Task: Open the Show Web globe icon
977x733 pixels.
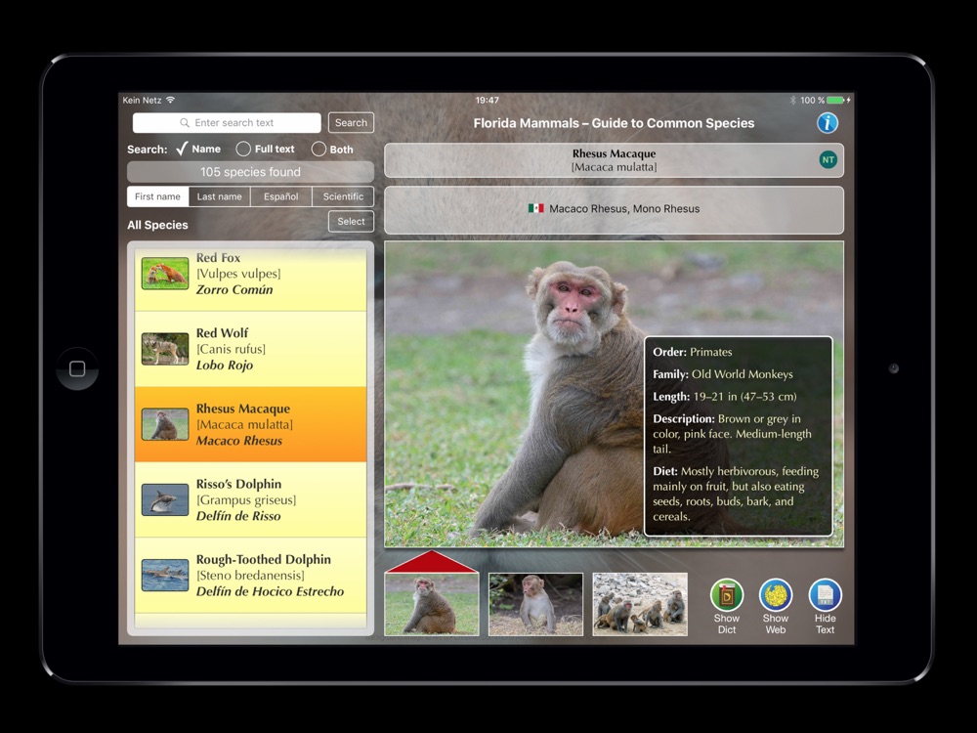Action: click(776, 595)
